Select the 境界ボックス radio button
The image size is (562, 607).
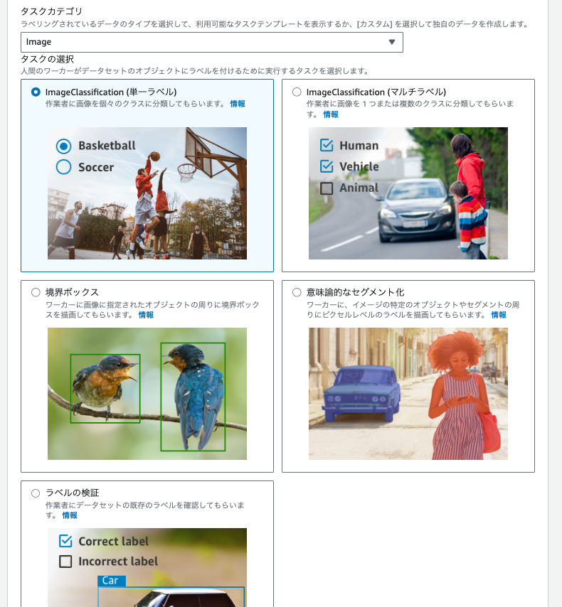point(36,292)
